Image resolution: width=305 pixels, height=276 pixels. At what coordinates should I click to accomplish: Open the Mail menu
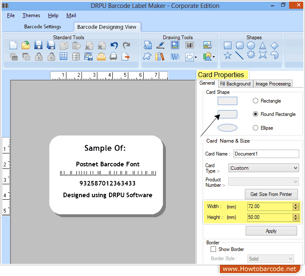coord(71,15)
